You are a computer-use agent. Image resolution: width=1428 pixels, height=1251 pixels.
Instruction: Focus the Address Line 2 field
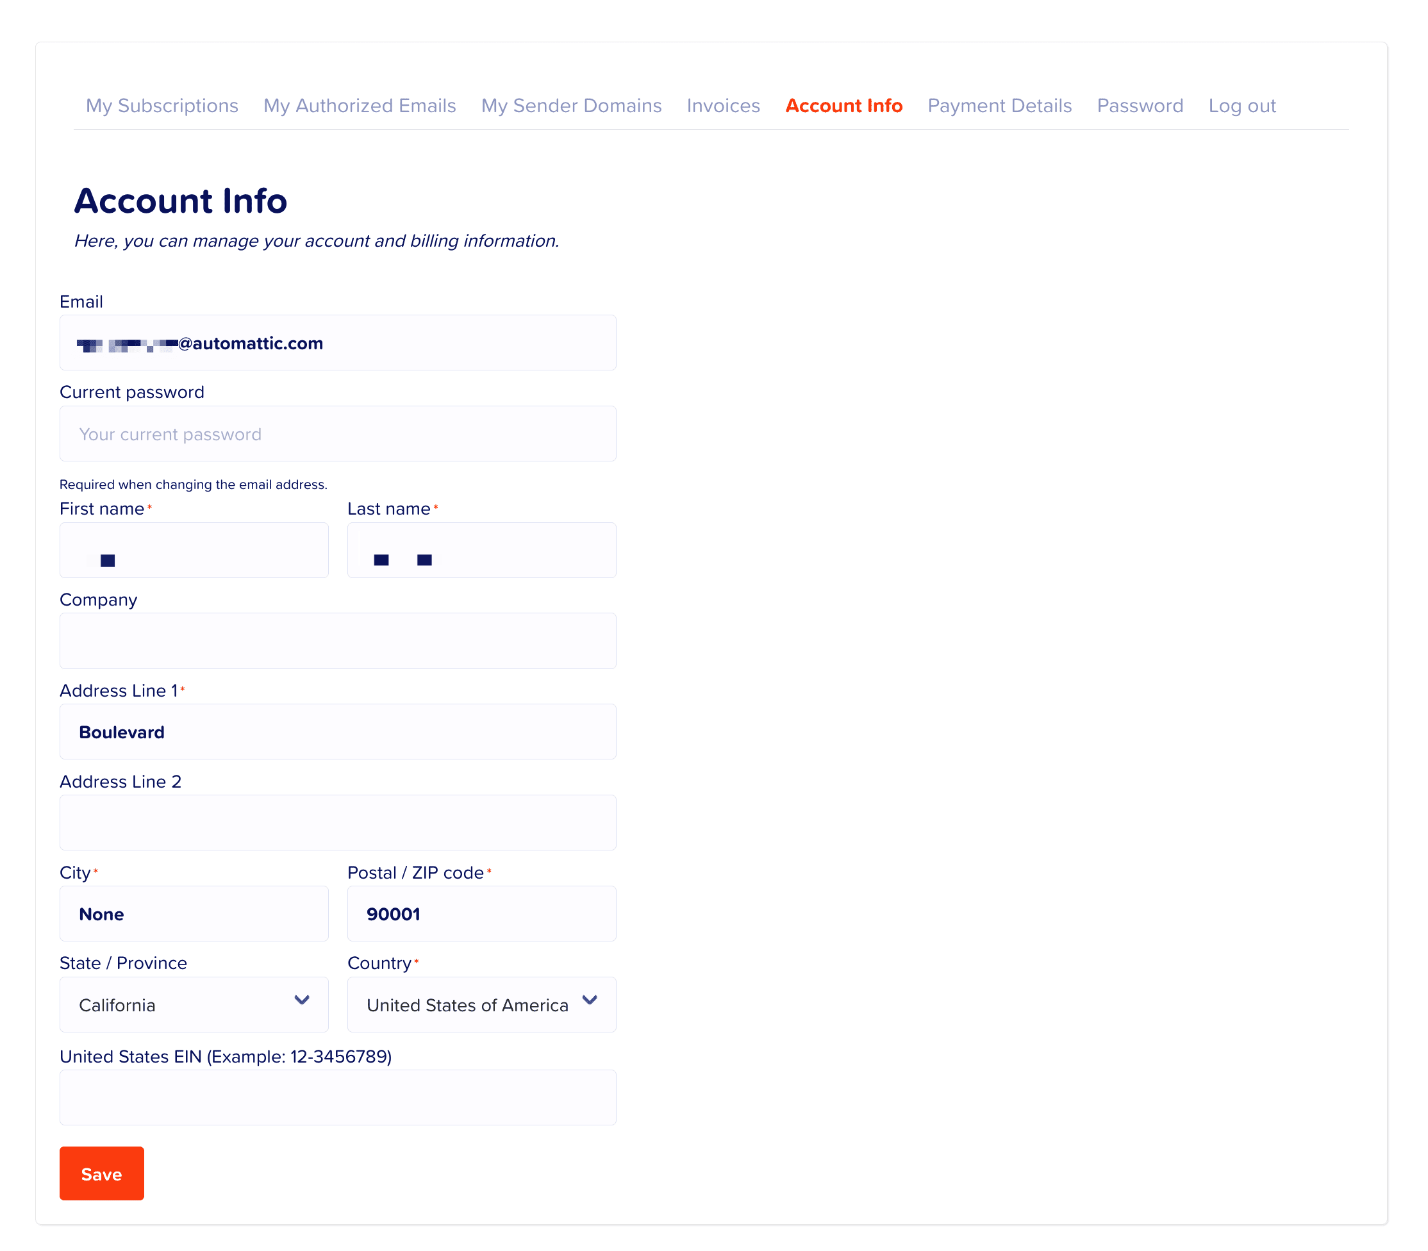(337, 822)
